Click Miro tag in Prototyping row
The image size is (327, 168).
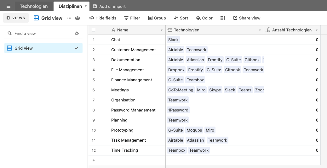210,130
